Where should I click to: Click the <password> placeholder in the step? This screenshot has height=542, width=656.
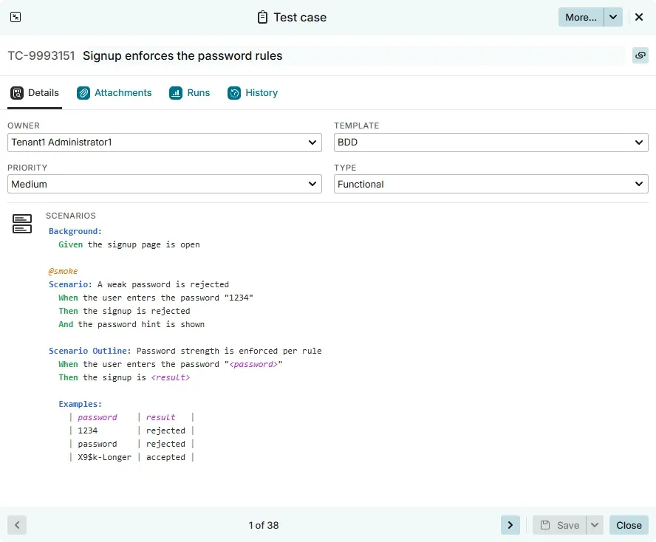[253, 364]
